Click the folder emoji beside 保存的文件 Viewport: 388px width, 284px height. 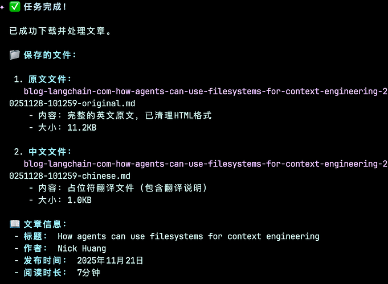[x=15, y=55]
